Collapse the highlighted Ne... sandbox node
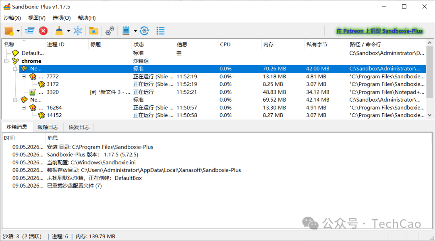The image size is (435, 241). click(15, 69)
